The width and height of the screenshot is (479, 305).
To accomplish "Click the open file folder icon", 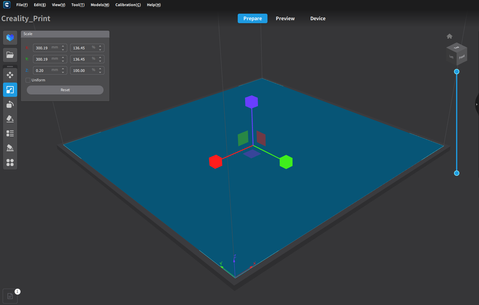I will (x=10, y=55).
